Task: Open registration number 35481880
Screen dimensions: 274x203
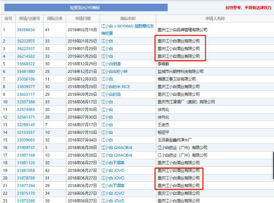Action: click(26, 71)
